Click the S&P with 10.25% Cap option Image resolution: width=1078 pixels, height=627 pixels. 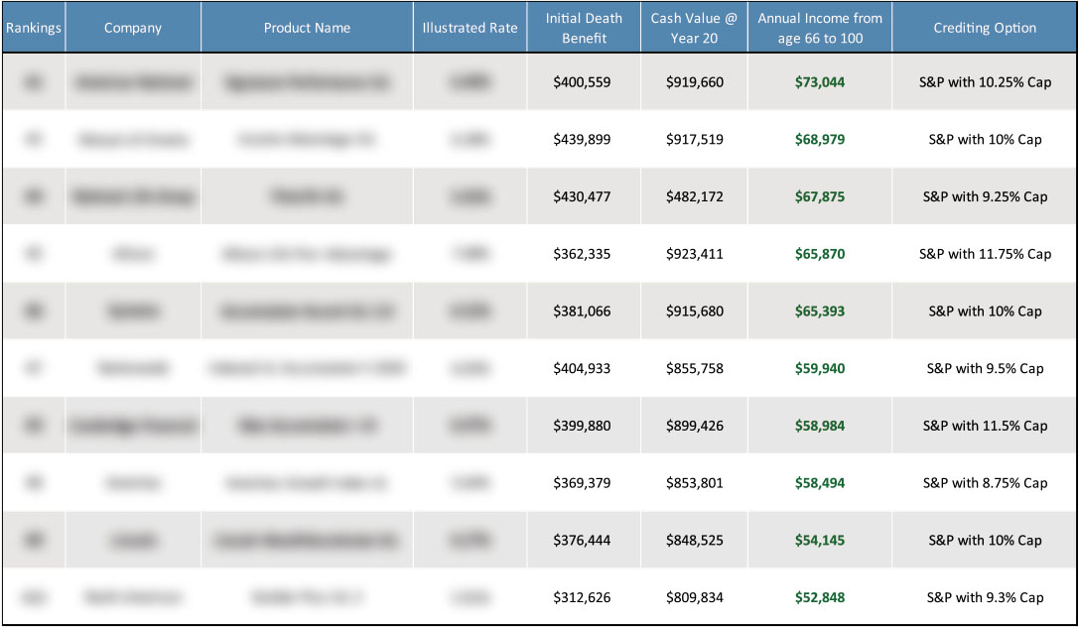click(984, 81)
